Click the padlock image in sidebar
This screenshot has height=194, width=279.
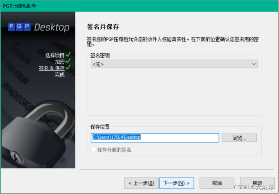[x=38, y=135]
